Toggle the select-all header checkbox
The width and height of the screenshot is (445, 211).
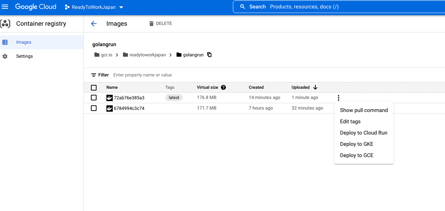tap(94, 88)
